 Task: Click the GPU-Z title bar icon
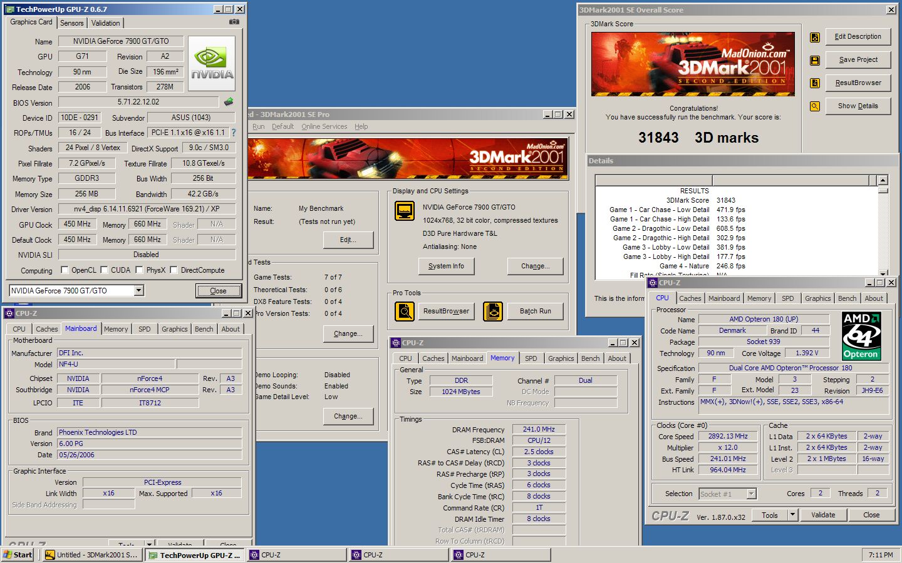click(x=10, y=9)
